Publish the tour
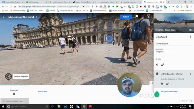Screen dimensions: 194x109 126,17
